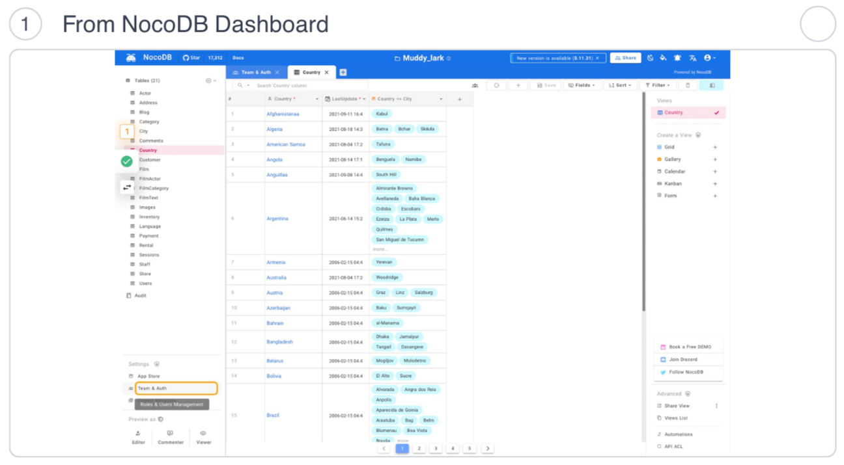
Task: Add a new column with plus icon
Action: [459, 99]
